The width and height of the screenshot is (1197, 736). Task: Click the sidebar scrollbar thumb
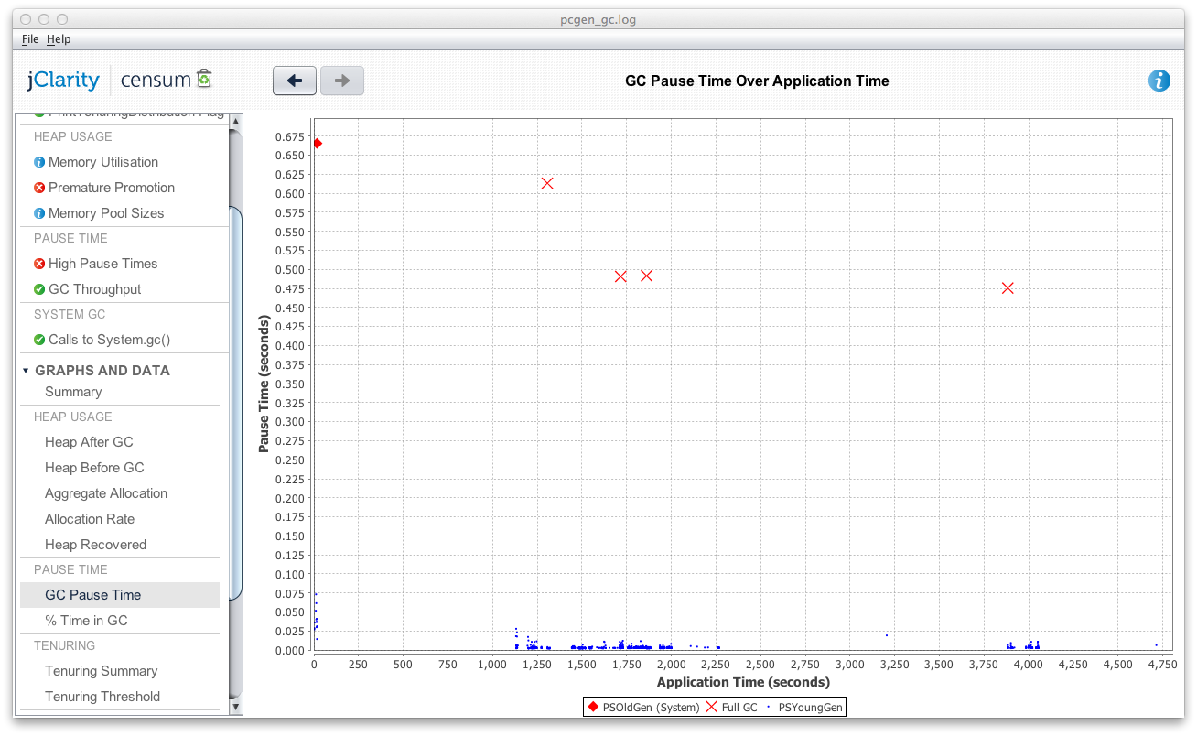[x=235, y=403]
